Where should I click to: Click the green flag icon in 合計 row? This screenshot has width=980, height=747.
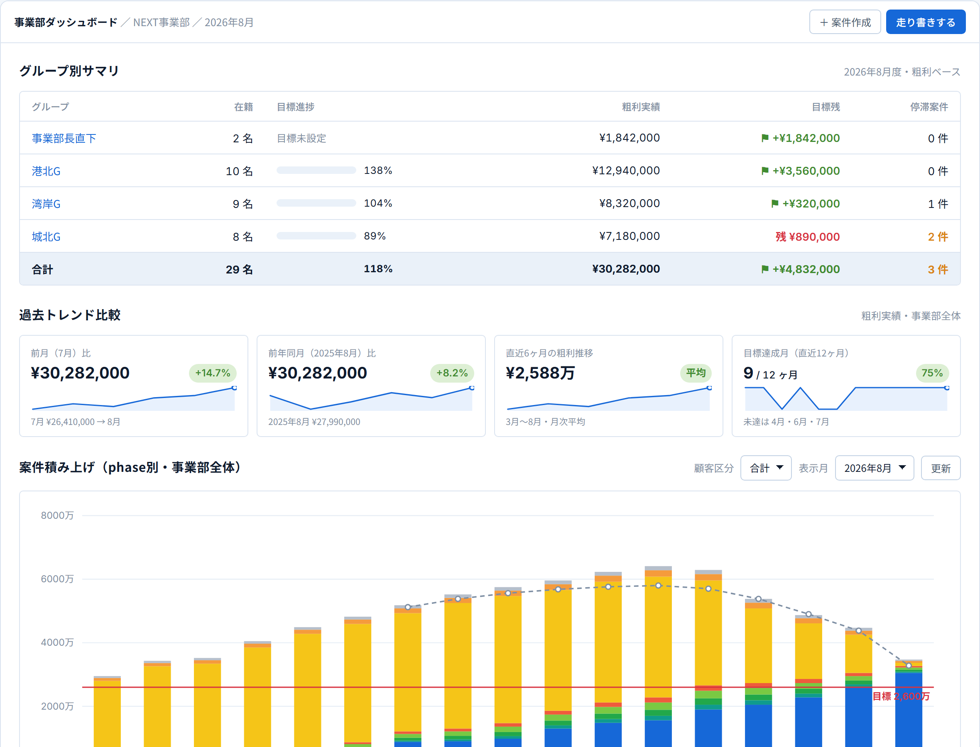[765, 269]
